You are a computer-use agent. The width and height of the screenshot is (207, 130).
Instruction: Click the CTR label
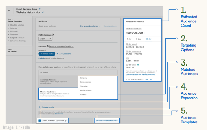click(x=127, y=58)
